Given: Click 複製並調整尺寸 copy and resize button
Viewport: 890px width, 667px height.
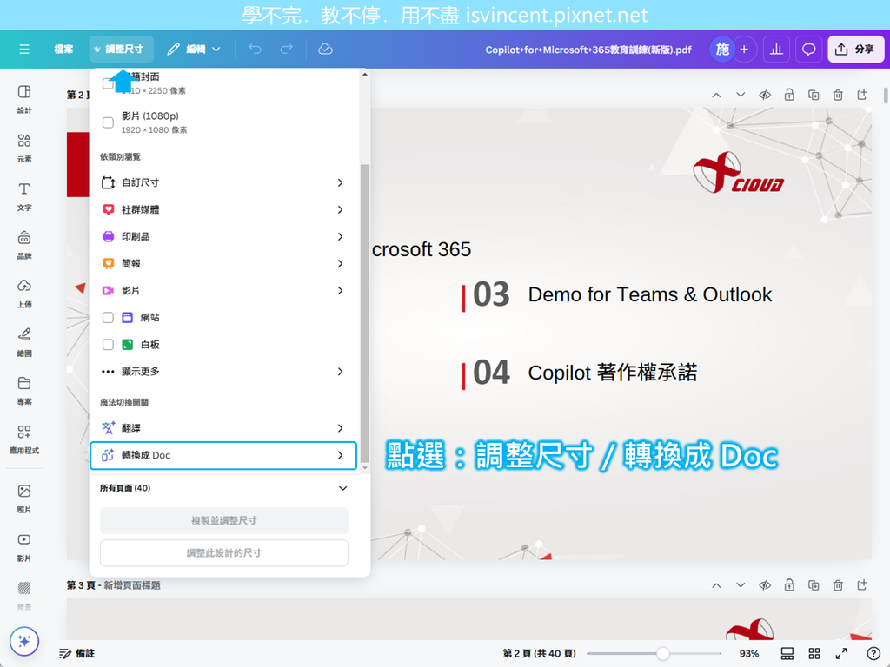Looking at the screenshot, I should (223, 520).
